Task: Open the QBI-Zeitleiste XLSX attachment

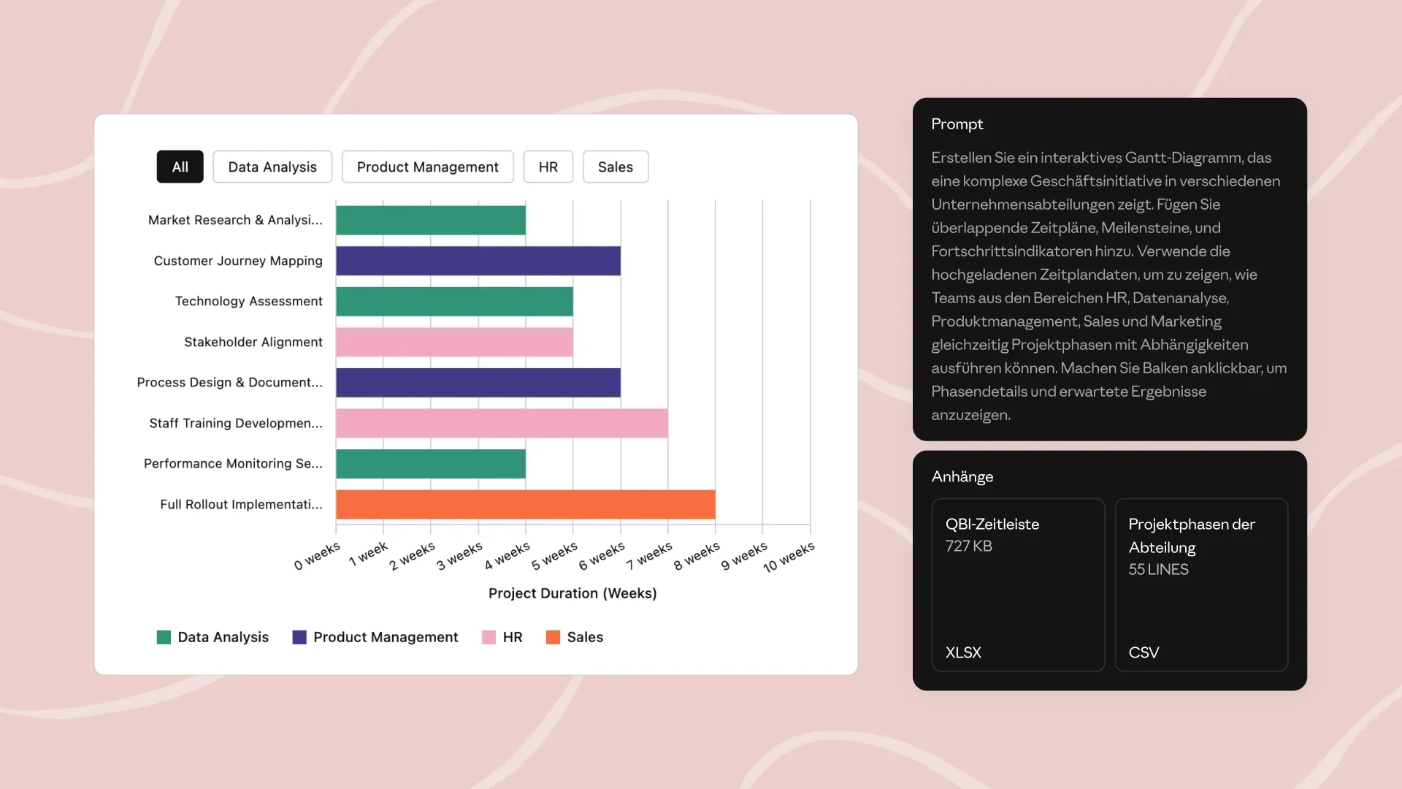Action: [1018, 584]
